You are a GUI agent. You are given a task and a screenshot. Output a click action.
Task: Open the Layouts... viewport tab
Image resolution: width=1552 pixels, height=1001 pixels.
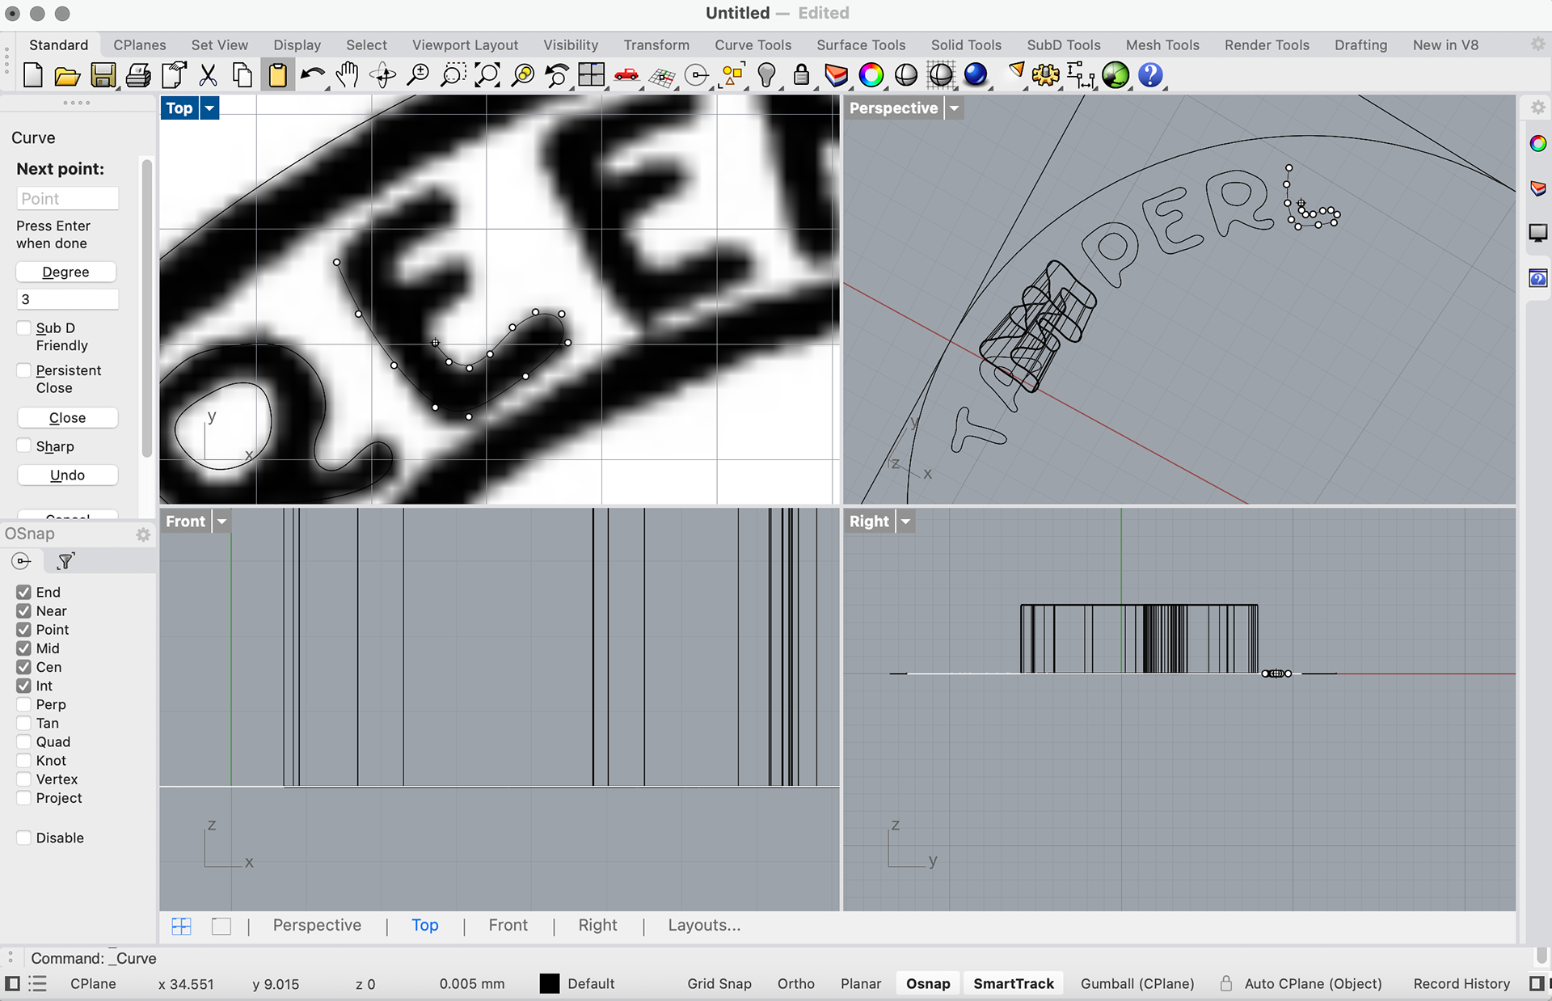click(704, 925)
